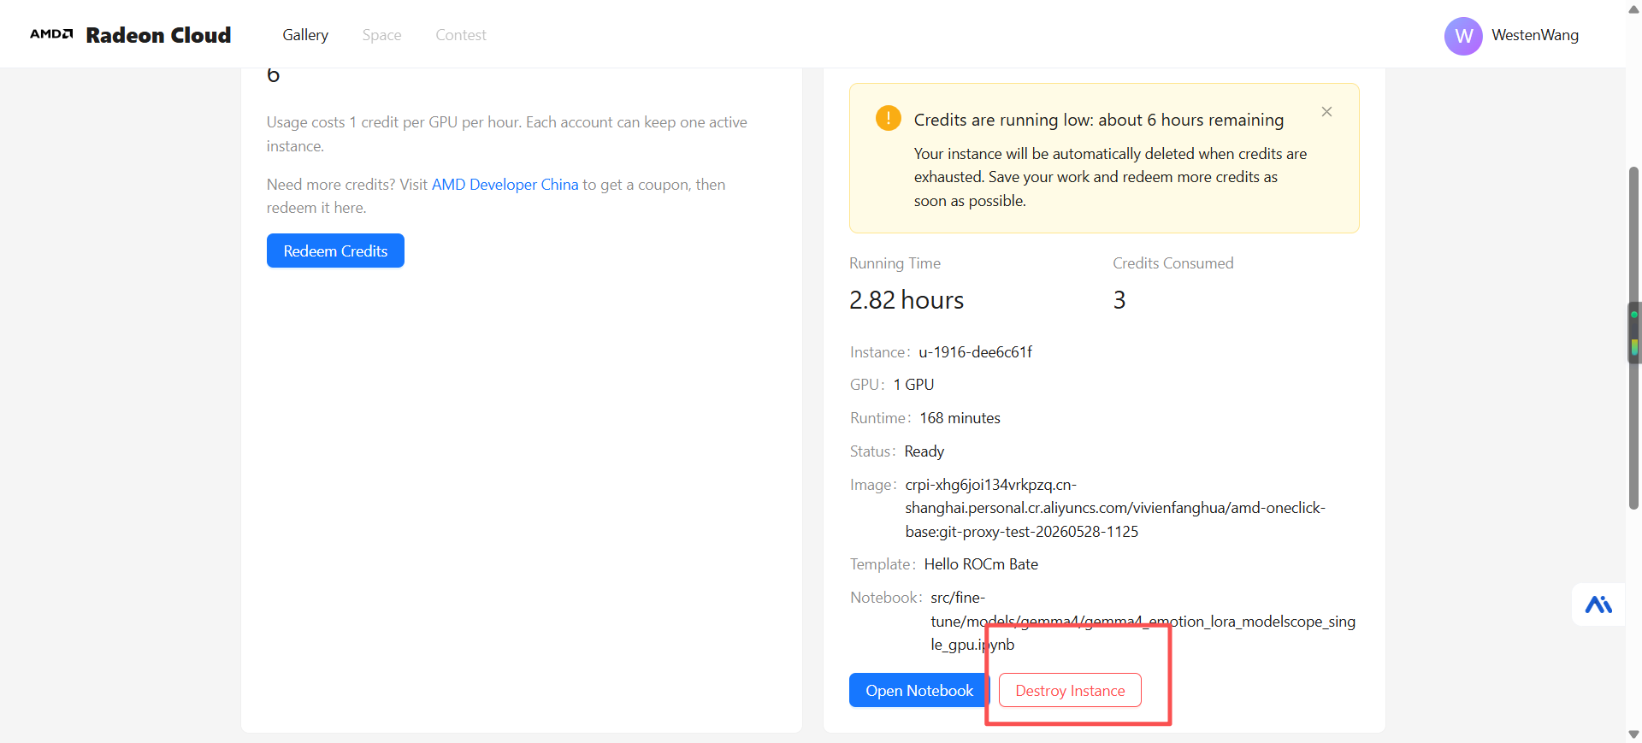Viewport: 1642px width, 743px height.
Task: Follow the AMD Developer China link
Action: click(x=505, y=185)
